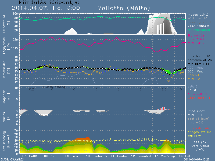Click the 'hőmérséklet 2m' legend label
Viewport: 215px width, 161px height.
pos(200,60)
